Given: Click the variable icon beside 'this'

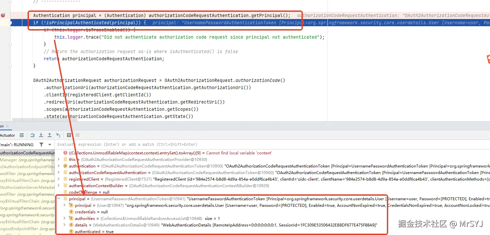Looking at the screenshot, I should [x=65, y=159].
